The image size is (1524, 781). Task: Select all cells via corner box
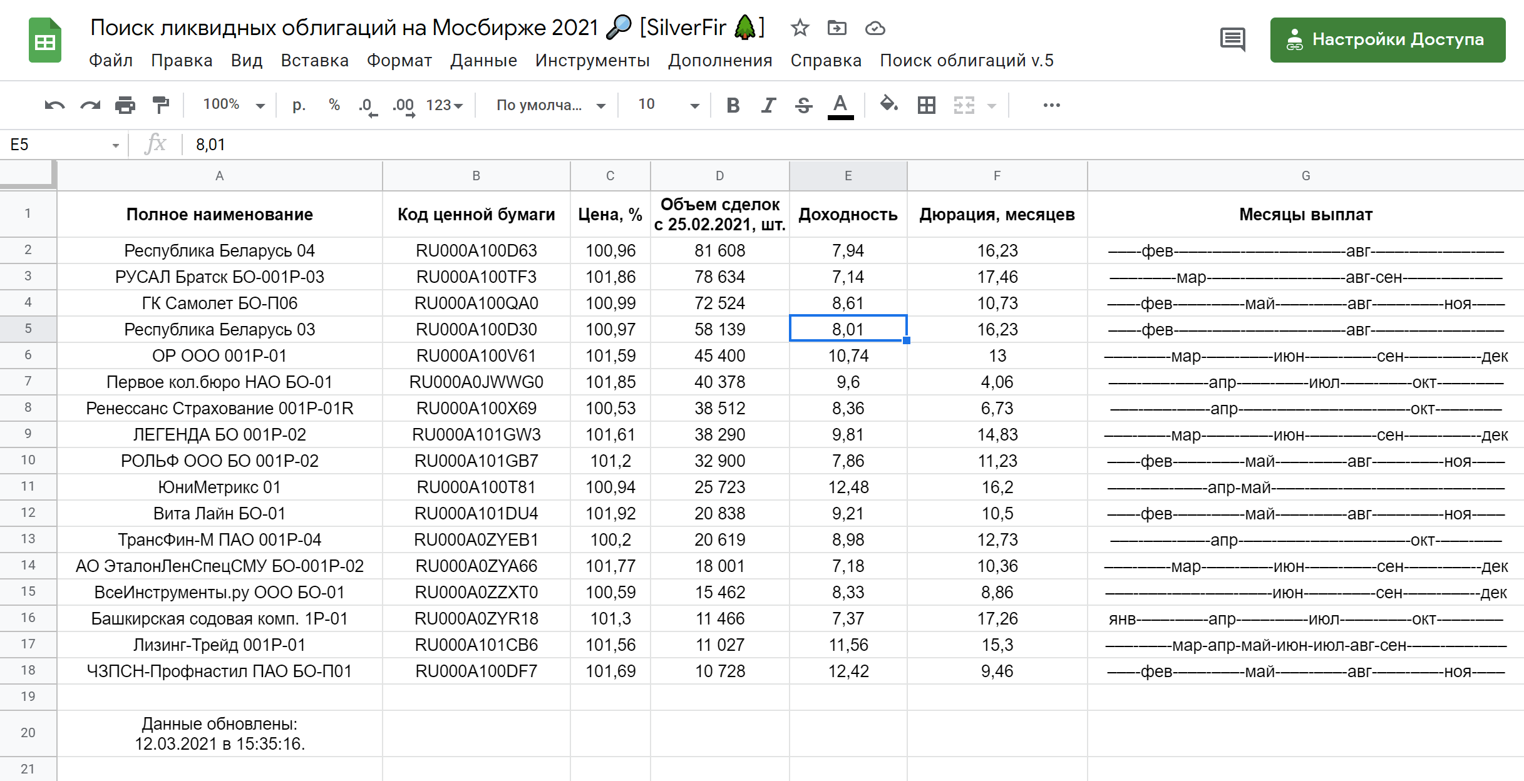pyautogui.click(x=28, y=175)
